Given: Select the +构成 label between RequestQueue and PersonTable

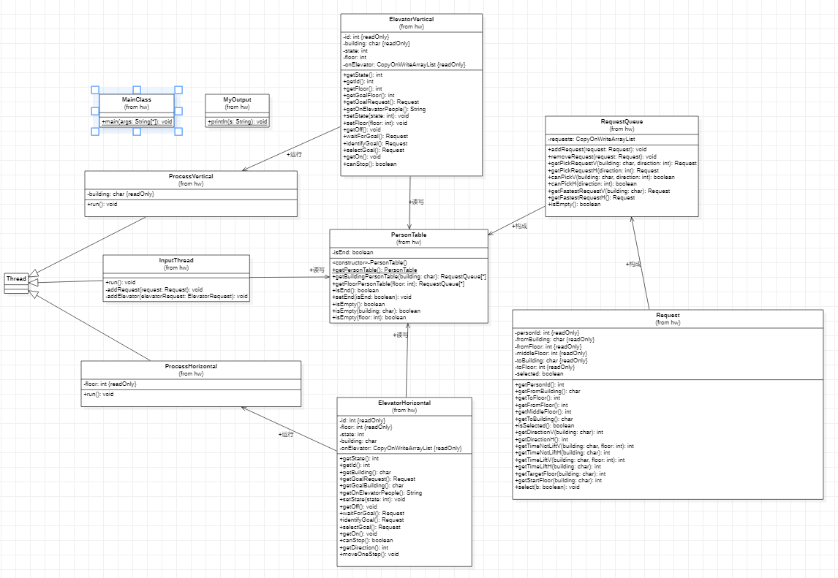Looking at the screenshot, I should (519, 227).
